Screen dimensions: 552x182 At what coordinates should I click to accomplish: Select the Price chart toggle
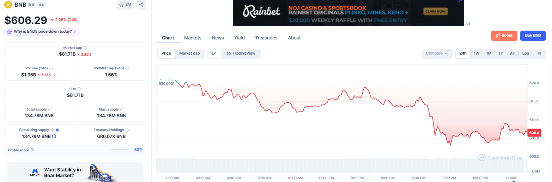coord(166,54)
